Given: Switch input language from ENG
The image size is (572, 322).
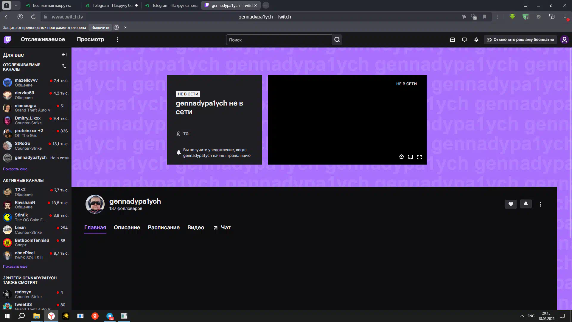Looking at the screenshot, I should pyautogui.click(x=531, y=316).
